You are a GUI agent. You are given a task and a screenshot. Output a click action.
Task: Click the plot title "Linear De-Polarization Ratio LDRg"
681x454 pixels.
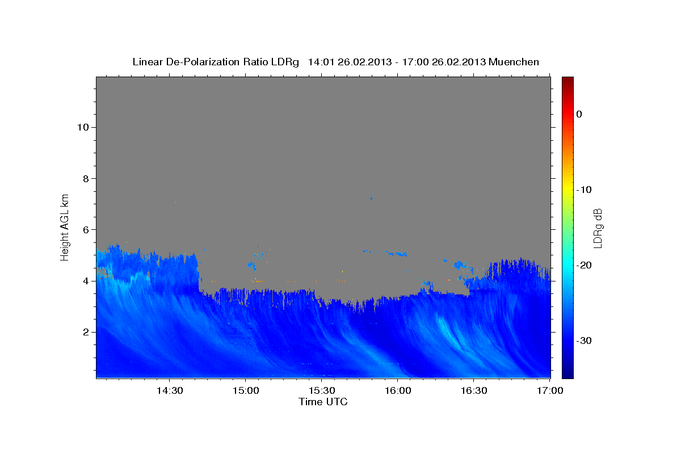pos(216,62)
